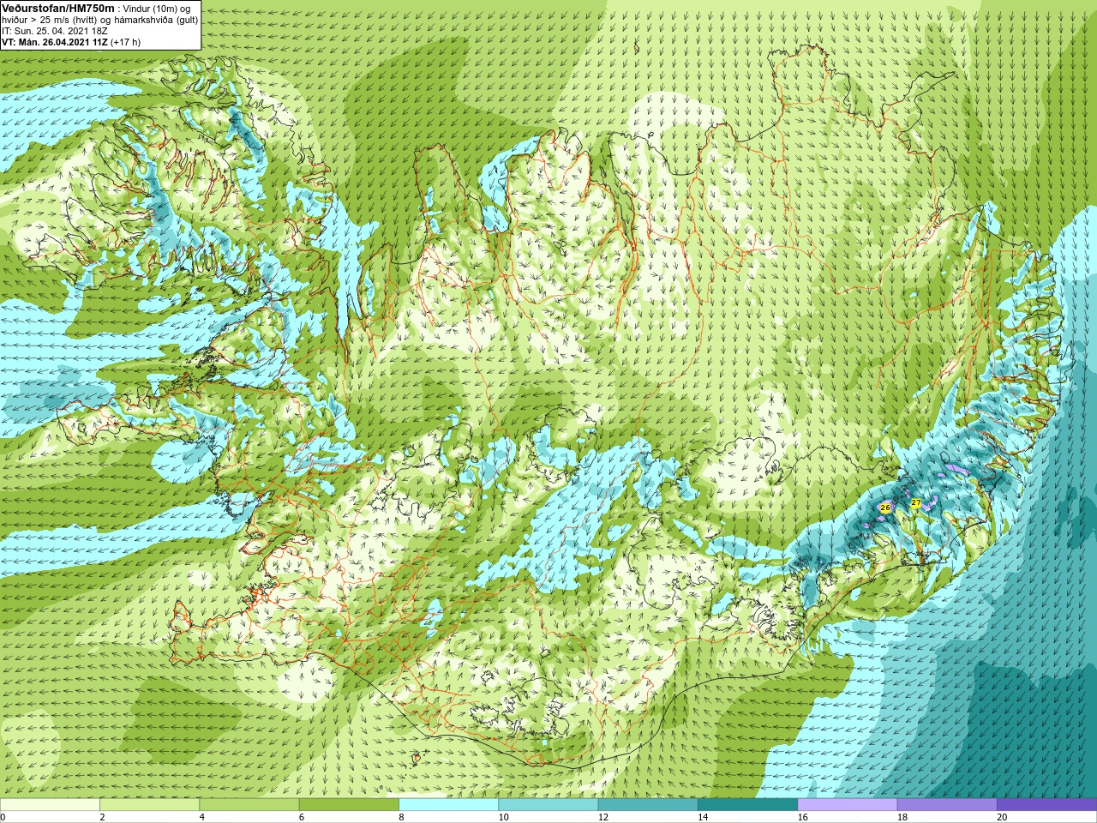Click the yellow gust marker labeled 27
The image size is (1097, 823).
coord(915,503)
